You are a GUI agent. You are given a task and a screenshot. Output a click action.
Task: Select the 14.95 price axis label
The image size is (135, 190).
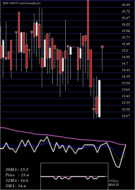tap(126, 57)
